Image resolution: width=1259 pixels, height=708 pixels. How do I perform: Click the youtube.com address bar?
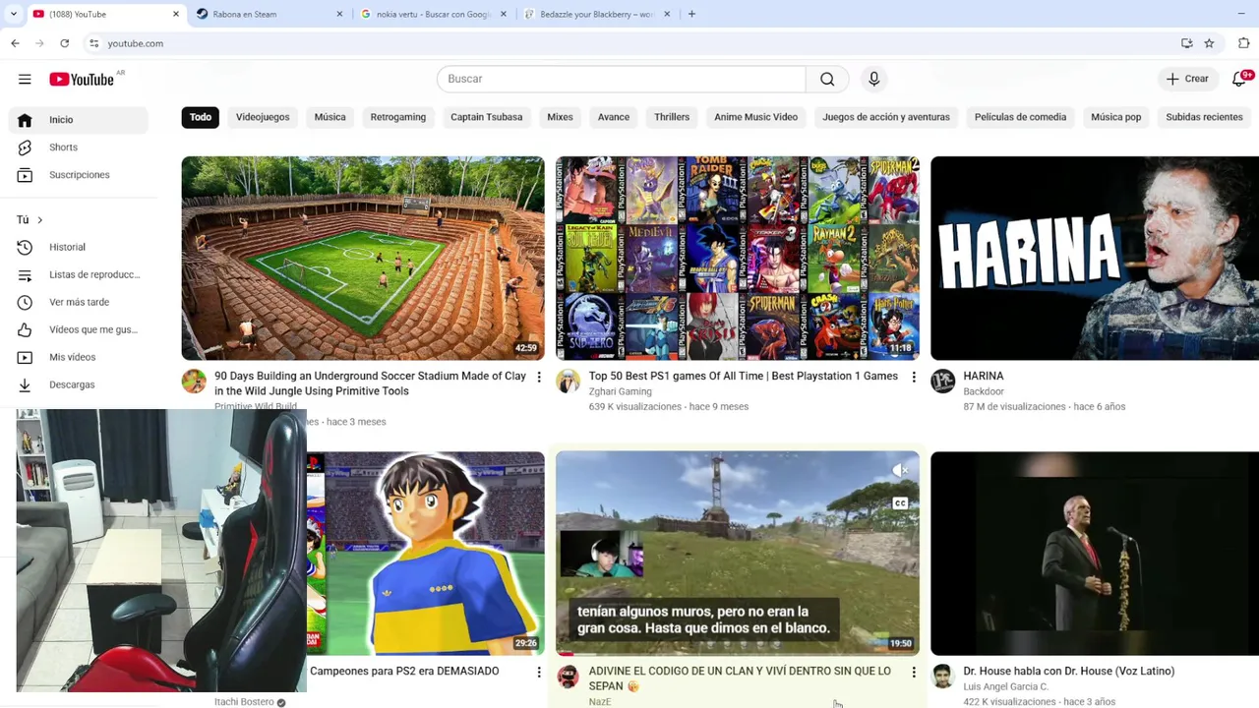click(629, 43)
